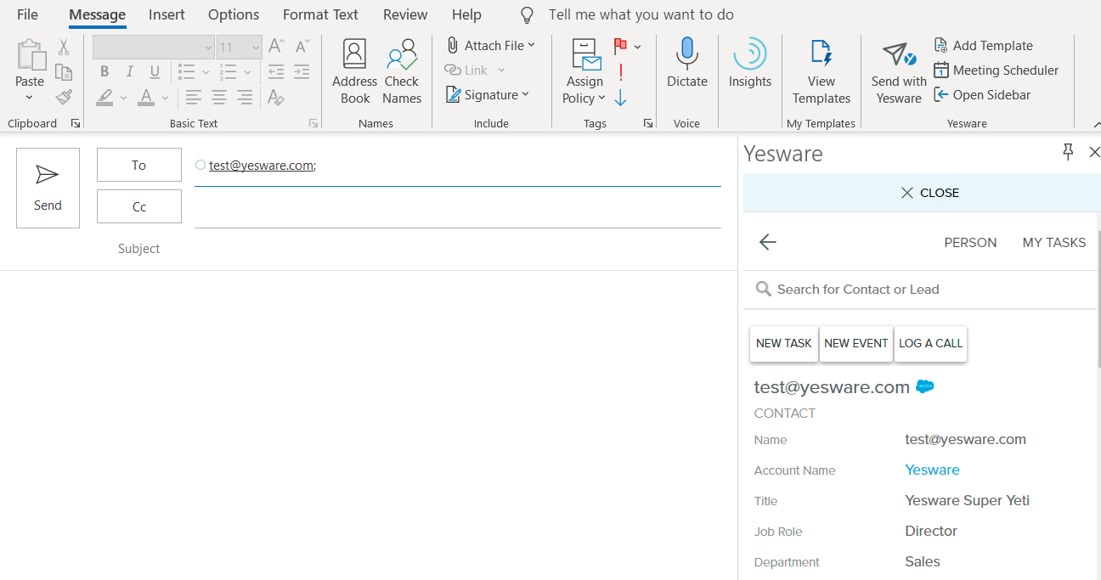Viewport: 1101px width, 580px height.
Task: Clear all formatting
Action: [276, 97]
